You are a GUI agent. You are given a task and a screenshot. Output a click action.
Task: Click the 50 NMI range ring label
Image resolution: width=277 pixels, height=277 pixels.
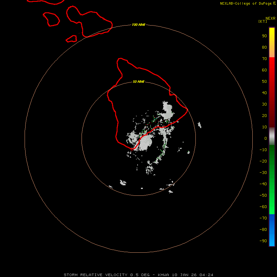click(138, 82)
